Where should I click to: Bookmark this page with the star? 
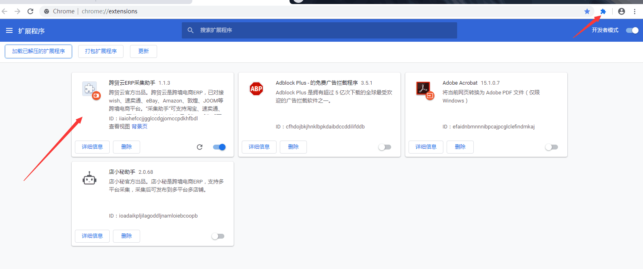coord(587,11)
